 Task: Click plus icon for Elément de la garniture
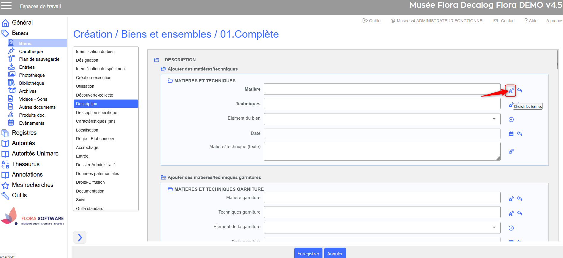[x=511, y=228]
